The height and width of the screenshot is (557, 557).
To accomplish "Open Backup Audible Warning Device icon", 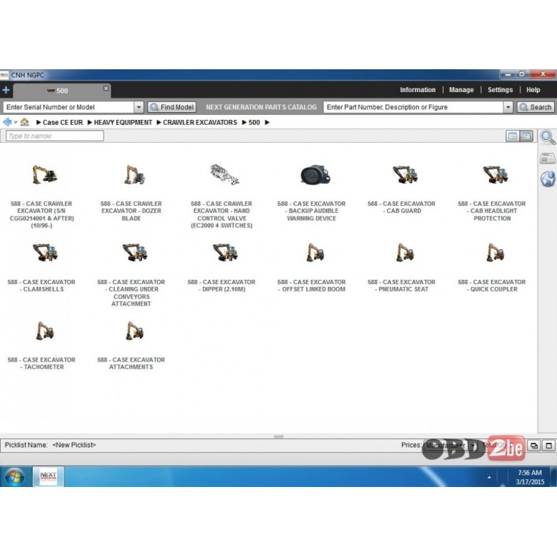I will pyautogui.click(x=315, y=175).
